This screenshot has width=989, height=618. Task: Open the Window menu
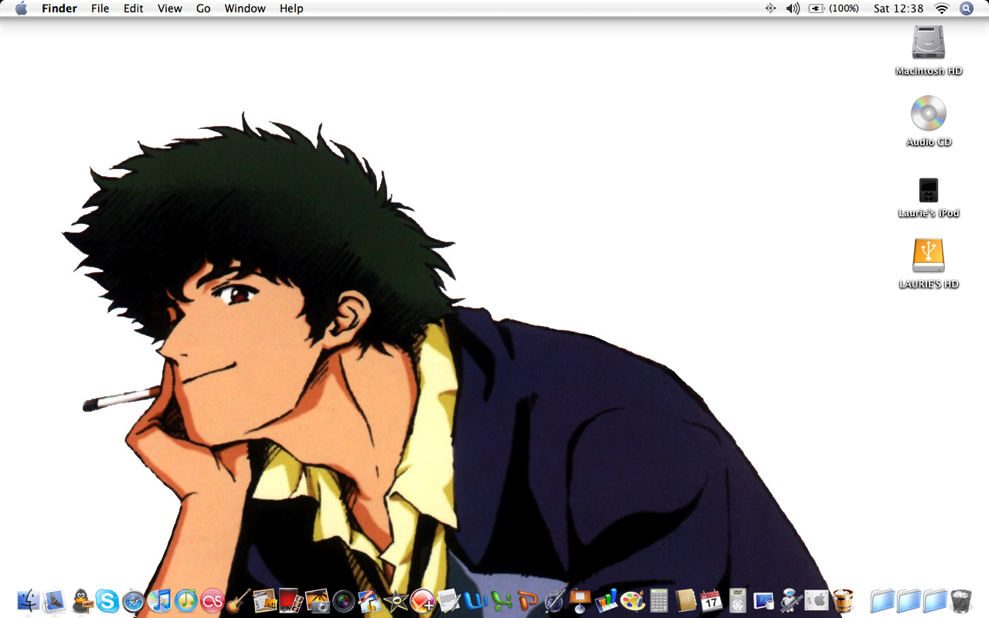coord(245,8)
